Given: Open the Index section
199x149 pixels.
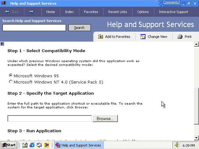Looking at the screenshot, I should (x=69, y=12).
